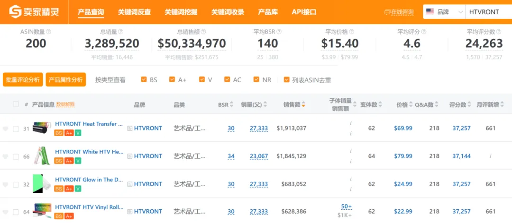
Task: Click help icon next to 平均评分数
Action: coord(498,32)
